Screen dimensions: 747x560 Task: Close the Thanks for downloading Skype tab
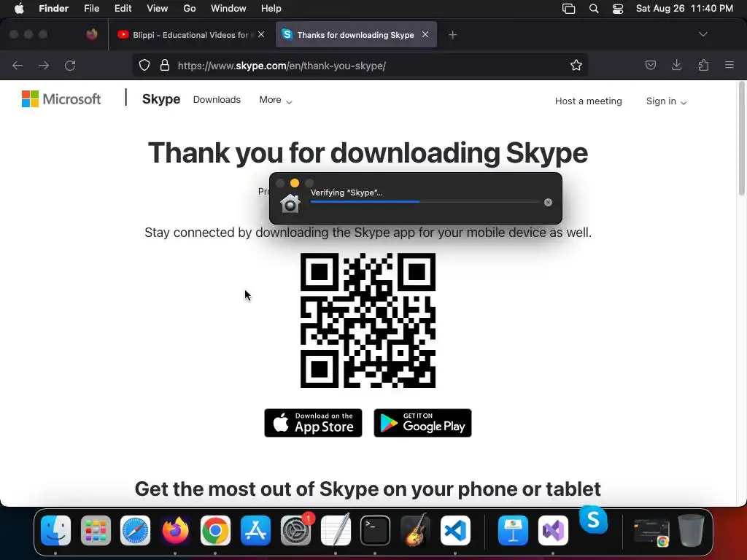click(425, 34)
